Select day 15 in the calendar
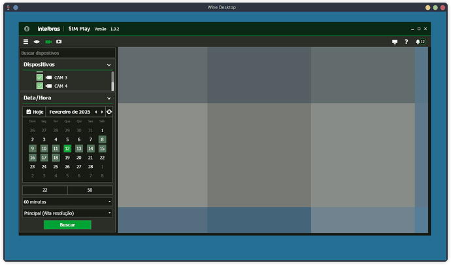Image resolution: width=451 pixels, height=265 pixels. point(102,149)
